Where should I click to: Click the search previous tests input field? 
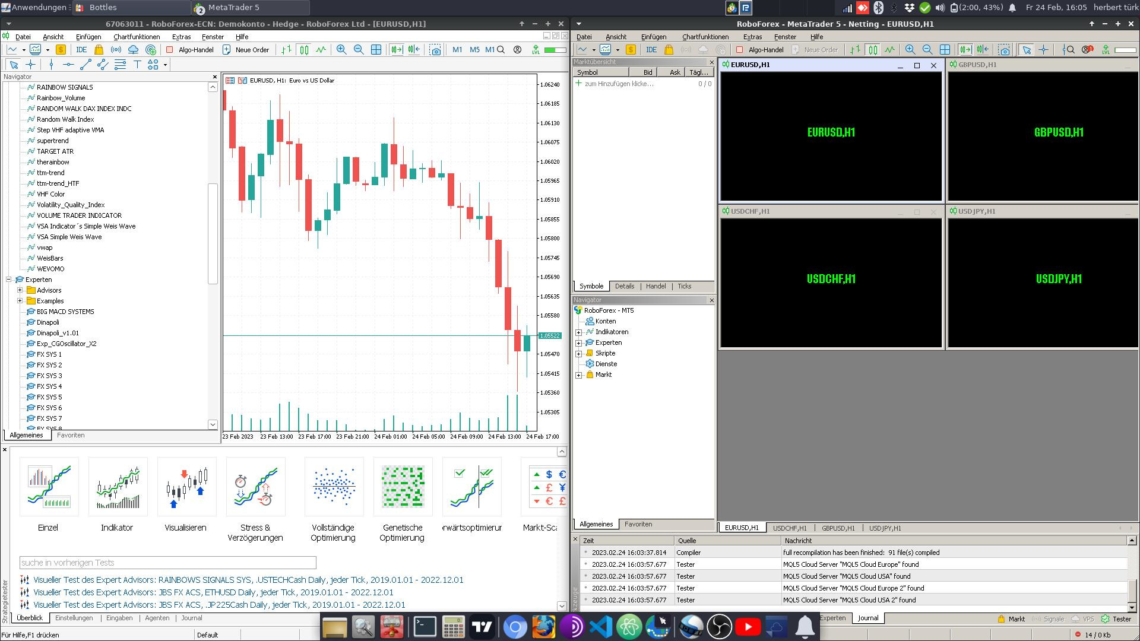[x=168, y=563]
